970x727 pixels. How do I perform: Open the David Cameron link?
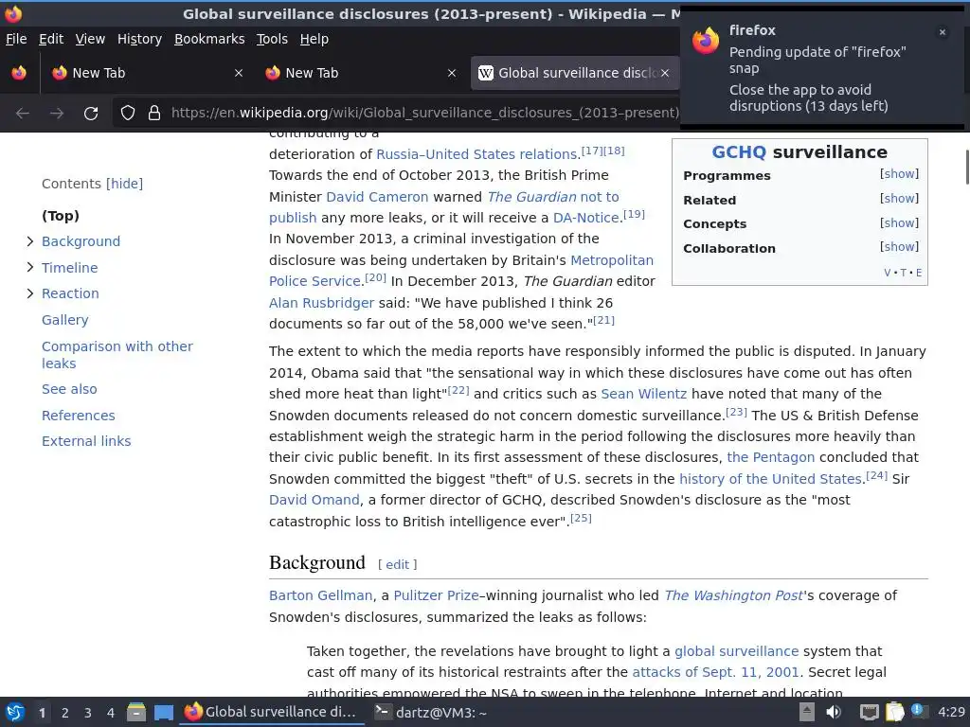point(377,197)
